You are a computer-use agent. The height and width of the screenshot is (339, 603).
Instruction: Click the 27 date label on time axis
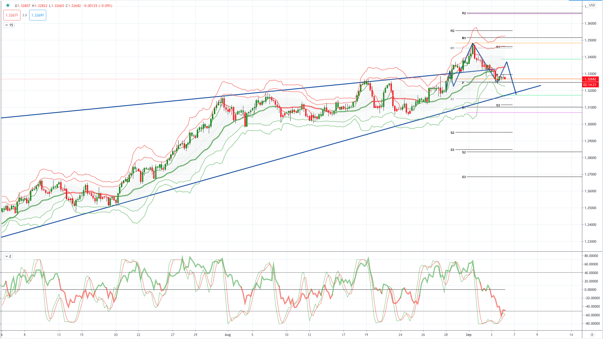tap(173, 335)
